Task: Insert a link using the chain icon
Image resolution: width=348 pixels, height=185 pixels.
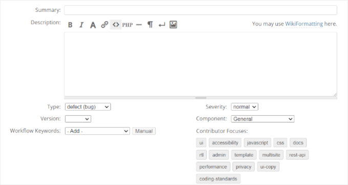Action: click(104, 25)
